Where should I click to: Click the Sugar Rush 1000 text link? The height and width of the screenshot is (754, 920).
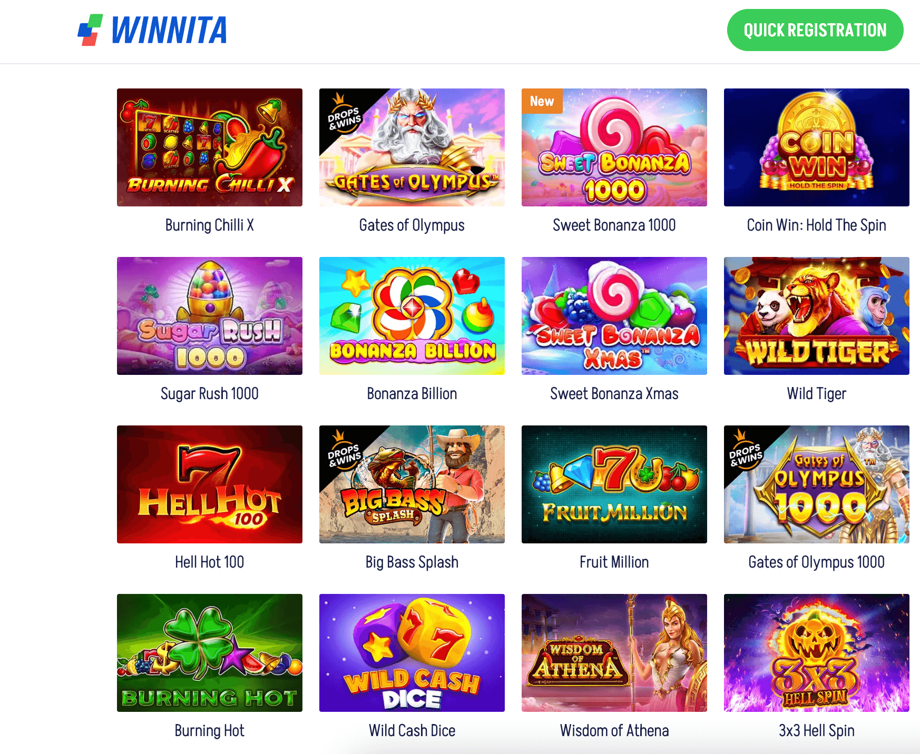(x=210, y=394)
